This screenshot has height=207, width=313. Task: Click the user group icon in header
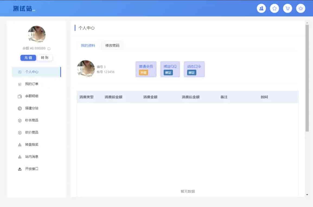point(261,8)
